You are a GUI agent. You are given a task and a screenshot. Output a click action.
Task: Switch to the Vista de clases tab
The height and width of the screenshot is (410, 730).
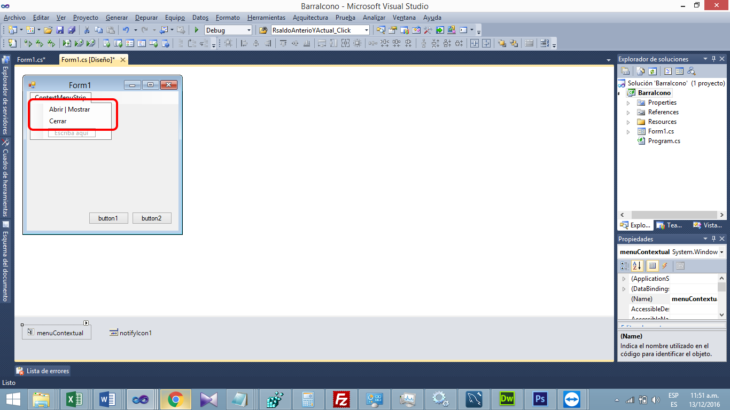pos(708,225)
